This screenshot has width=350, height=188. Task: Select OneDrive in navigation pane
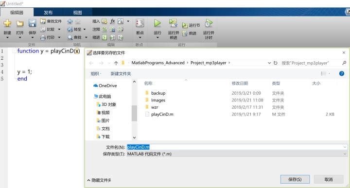[x=105, y=85]
